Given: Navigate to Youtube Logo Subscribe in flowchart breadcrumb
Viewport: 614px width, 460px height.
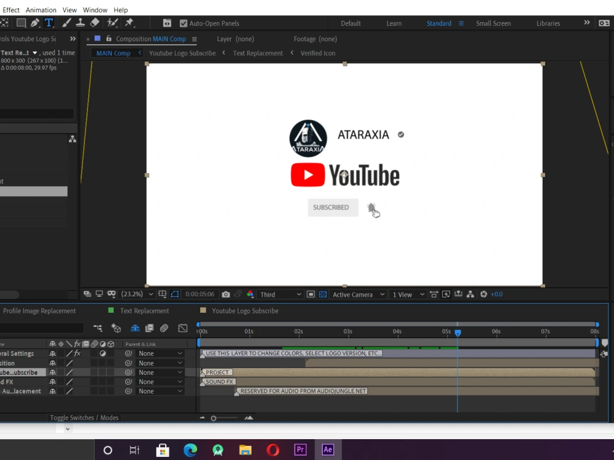Looking at the screenshot, I should coord(182,53).
